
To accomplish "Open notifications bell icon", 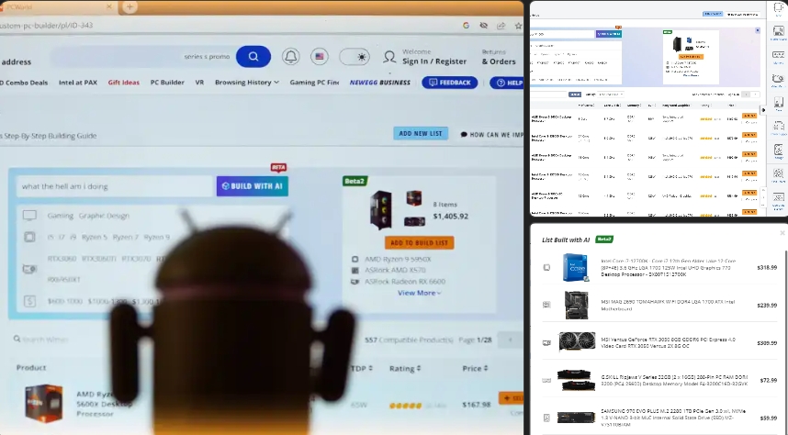I will (290, 57).
